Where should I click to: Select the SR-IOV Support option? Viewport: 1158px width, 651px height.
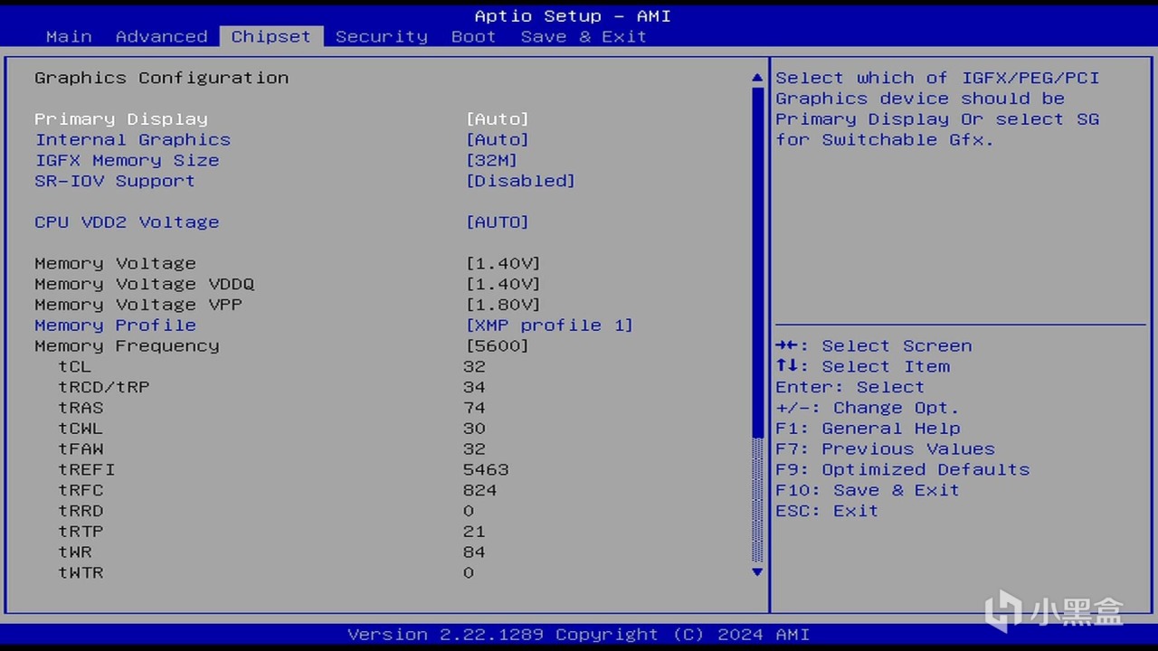(115, 181)
